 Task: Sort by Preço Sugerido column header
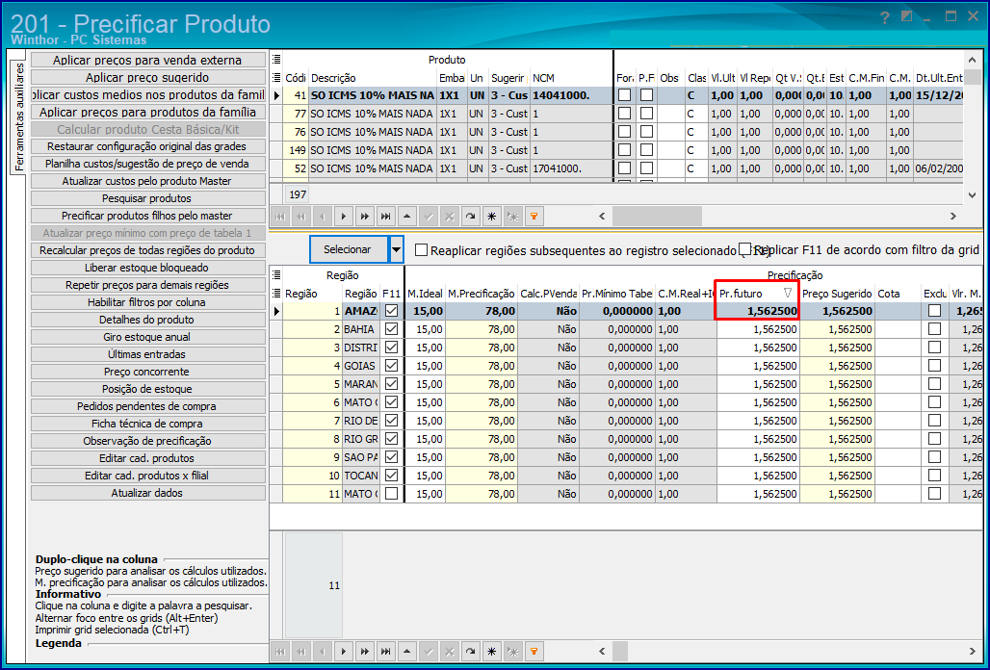(x=837, y=294)
